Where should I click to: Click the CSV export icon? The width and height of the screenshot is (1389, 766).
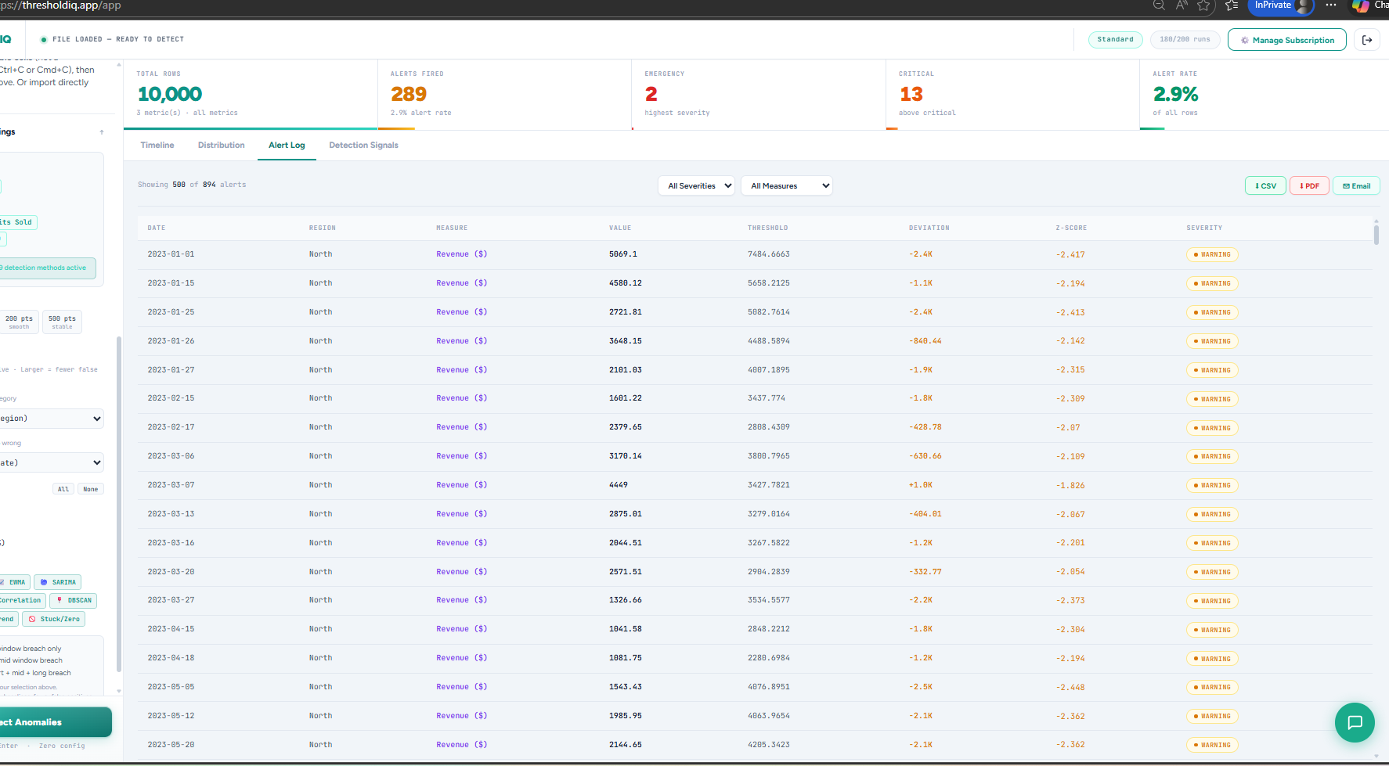(x=1257, y=185)
